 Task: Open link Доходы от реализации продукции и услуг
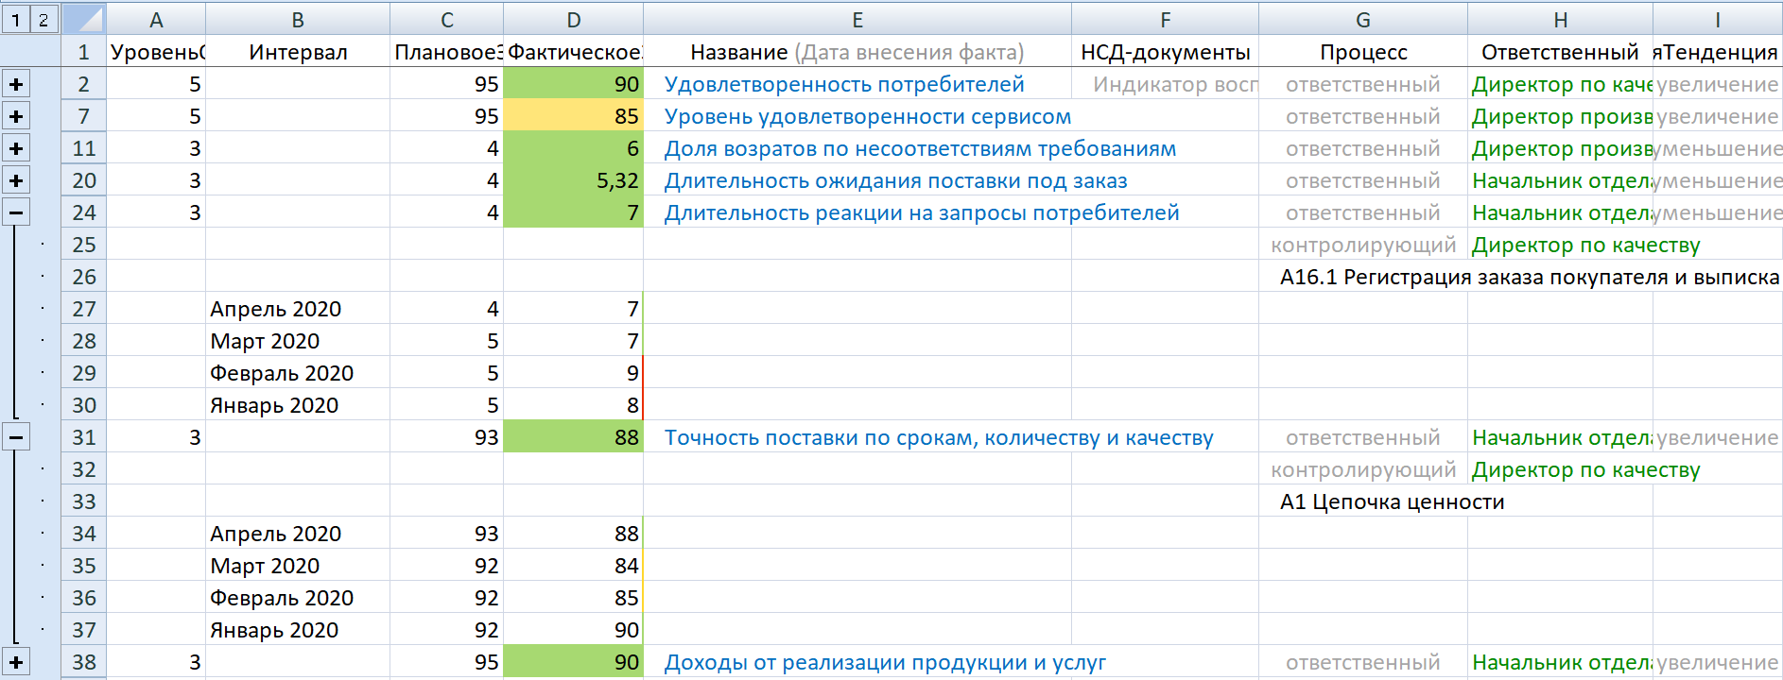[x=884, y=662]
